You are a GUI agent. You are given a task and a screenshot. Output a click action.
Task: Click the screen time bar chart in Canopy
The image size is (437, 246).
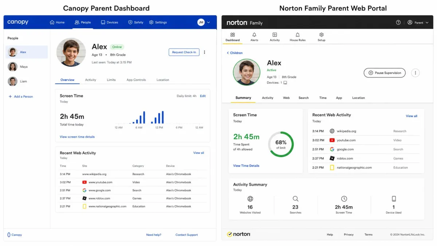158,118
